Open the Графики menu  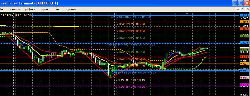click(29, 9)
